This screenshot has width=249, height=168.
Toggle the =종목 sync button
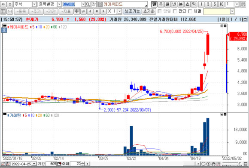coord(21,12)
